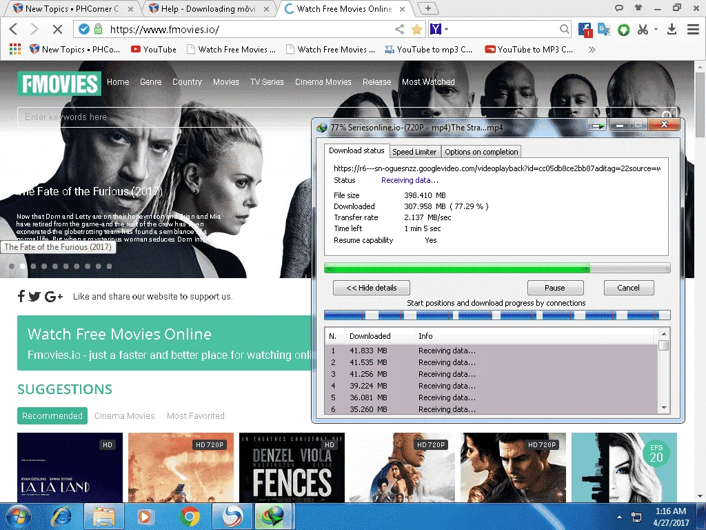Switch to Help Downloading movie tab
Viewport: 706px width, 530px height.
pos(208,8)
